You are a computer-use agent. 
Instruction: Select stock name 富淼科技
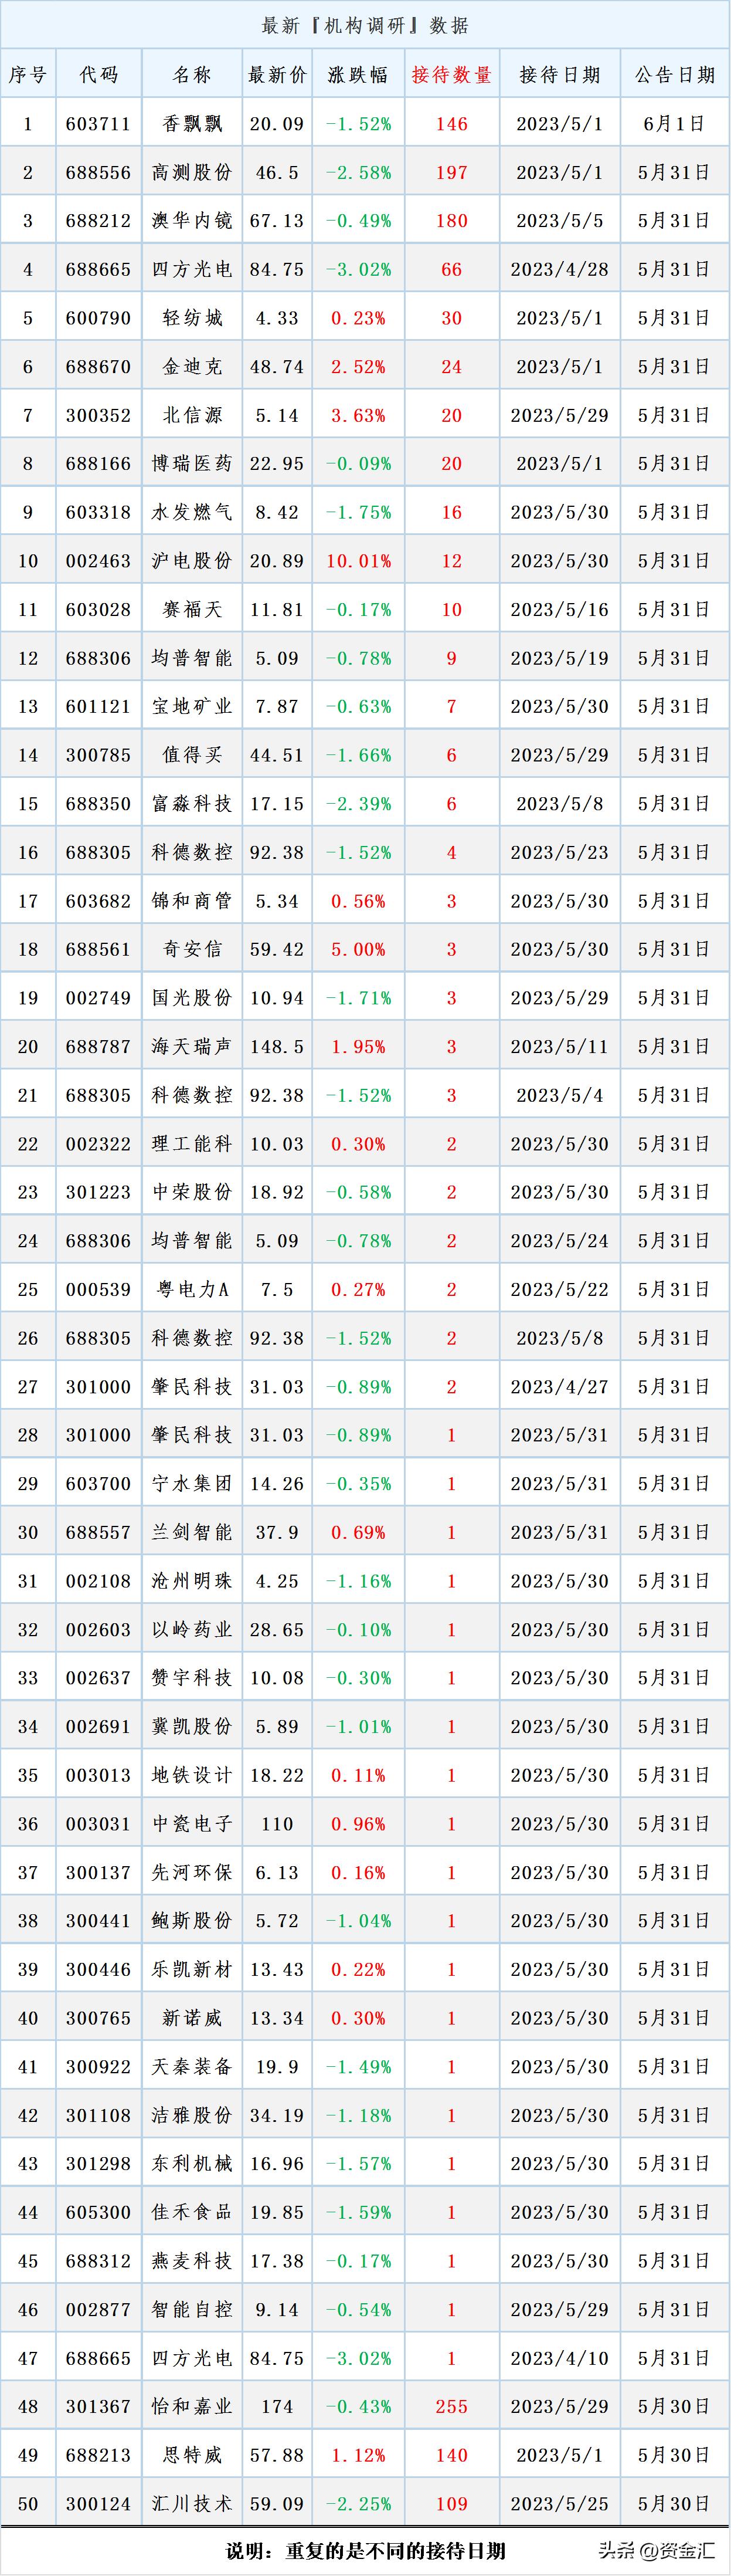coord(192,804)
